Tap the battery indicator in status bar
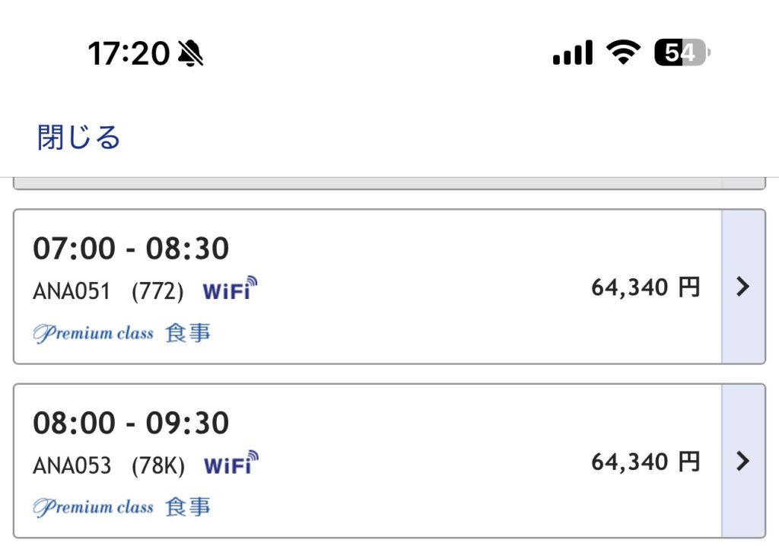Image resolution: width=779 pixels, height=546 pixels. click(682, 52)
